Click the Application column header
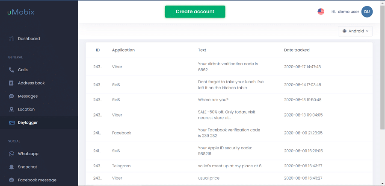This screenshot has width=385, height=186. pos(123,50)
